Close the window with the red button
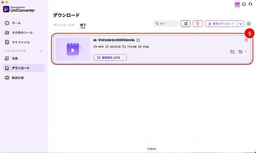 pos(3,2)
